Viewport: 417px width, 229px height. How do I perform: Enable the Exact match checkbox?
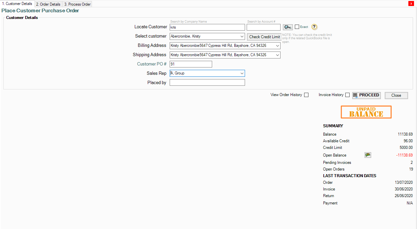tap(297, 27)
